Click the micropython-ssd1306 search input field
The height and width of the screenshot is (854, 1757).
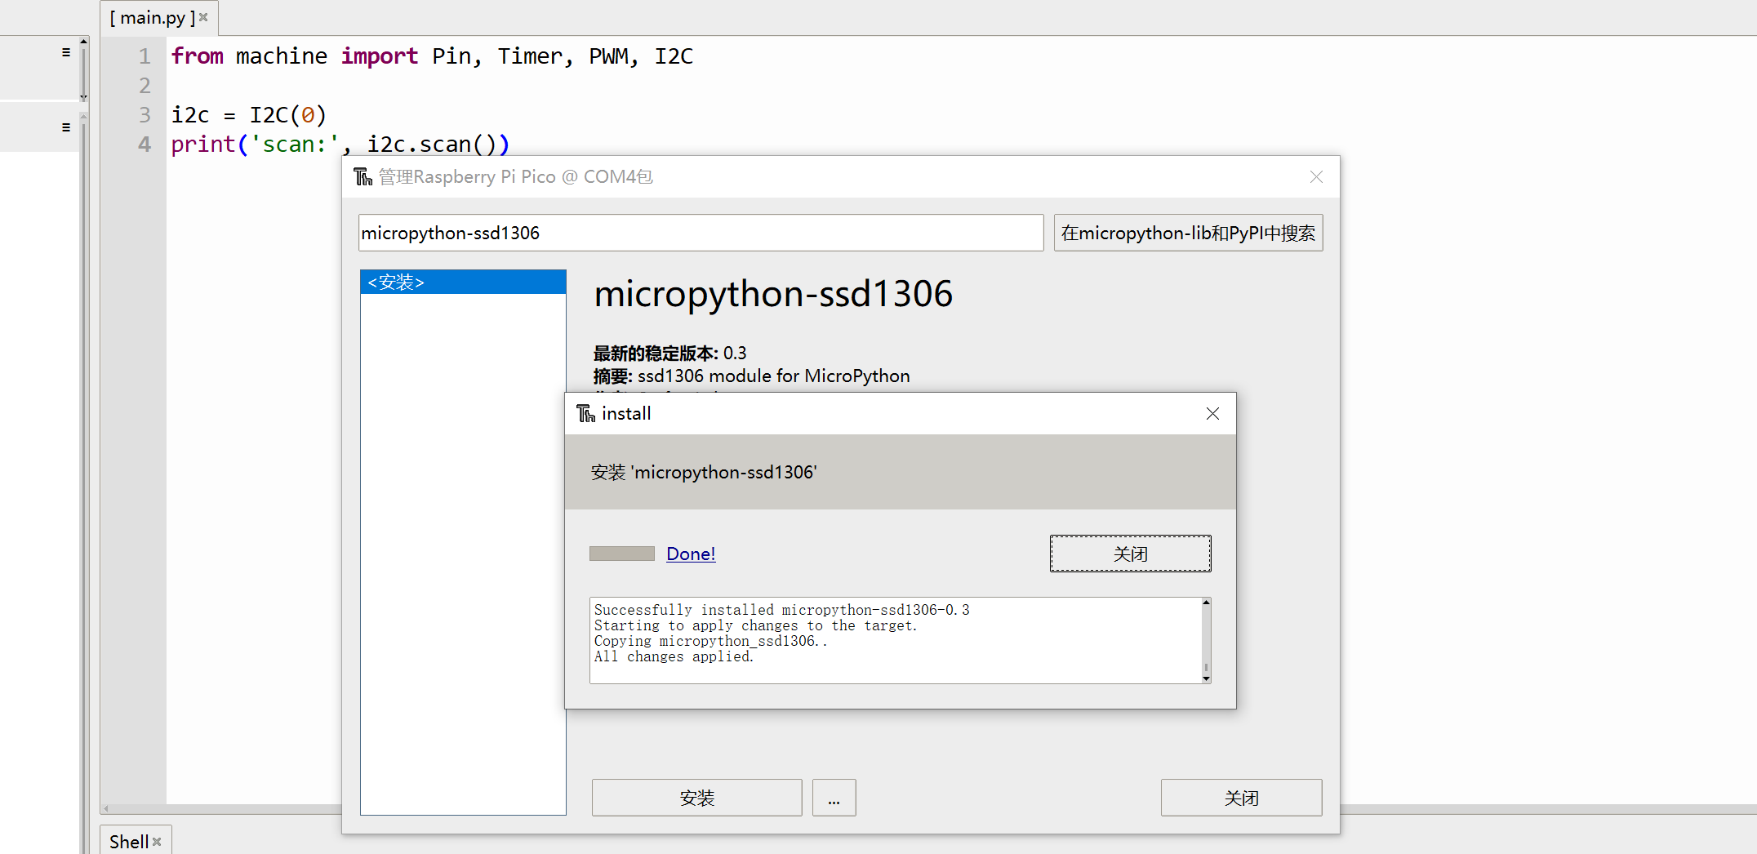[701, 233]
